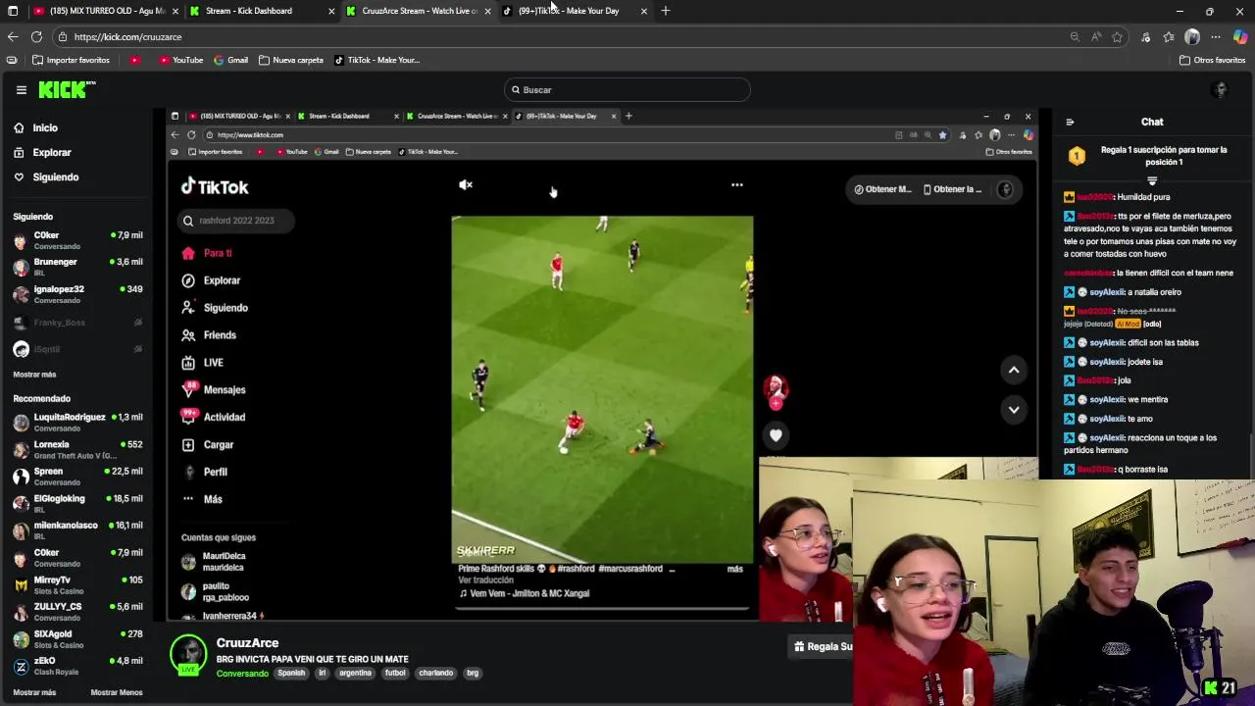Click the Conversando category link under the title
The image size is (1255, 706).
click(242, 674)
